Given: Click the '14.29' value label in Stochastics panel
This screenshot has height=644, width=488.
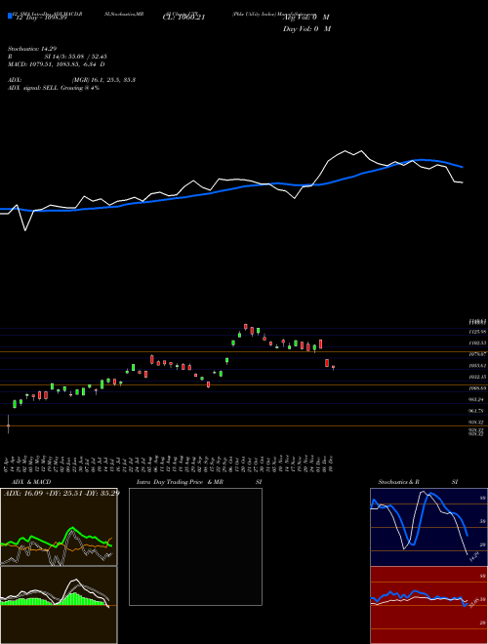Looking at the screenshot, I should click(x=473, y=556).
